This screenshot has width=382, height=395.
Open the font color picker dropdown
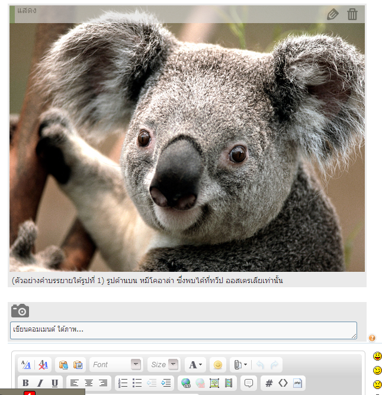(x=195, y=365)
